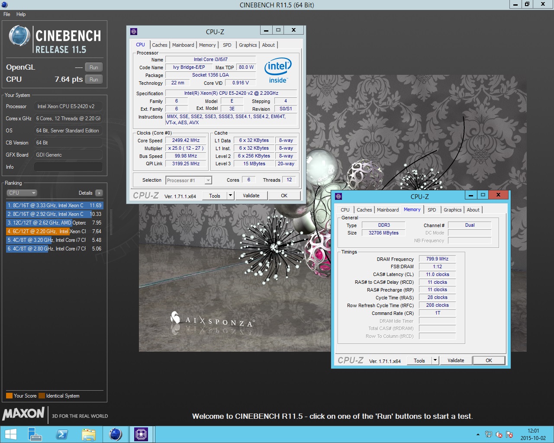Click the Core Speed value 2499.42 MHz

[x=186, y=141]
